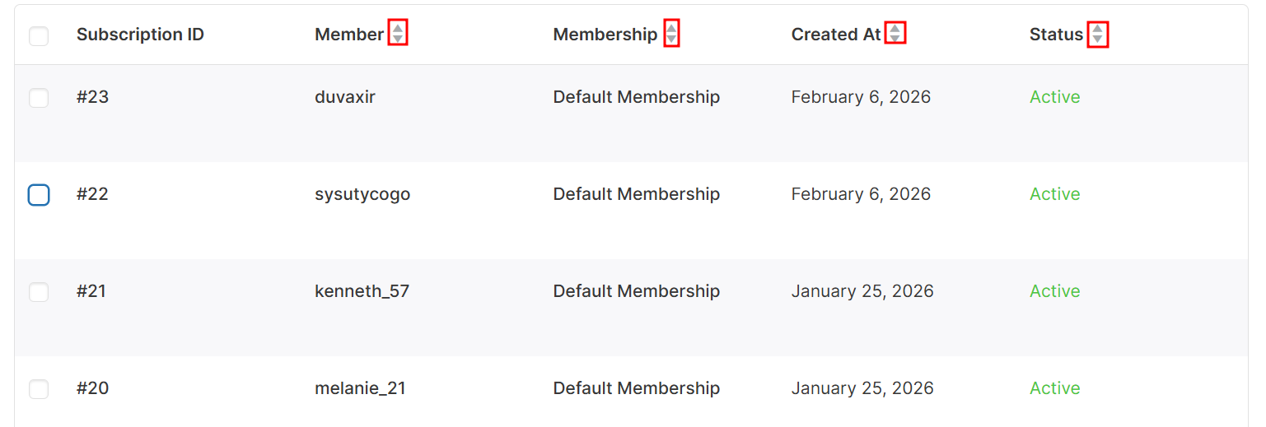Select the checkbox beside subscription #22
The width and height of the screenshot is (1266, 427).
click(39, 195)
